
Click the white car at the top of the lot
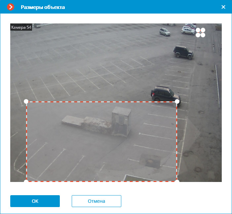click(x=164, y=32)
